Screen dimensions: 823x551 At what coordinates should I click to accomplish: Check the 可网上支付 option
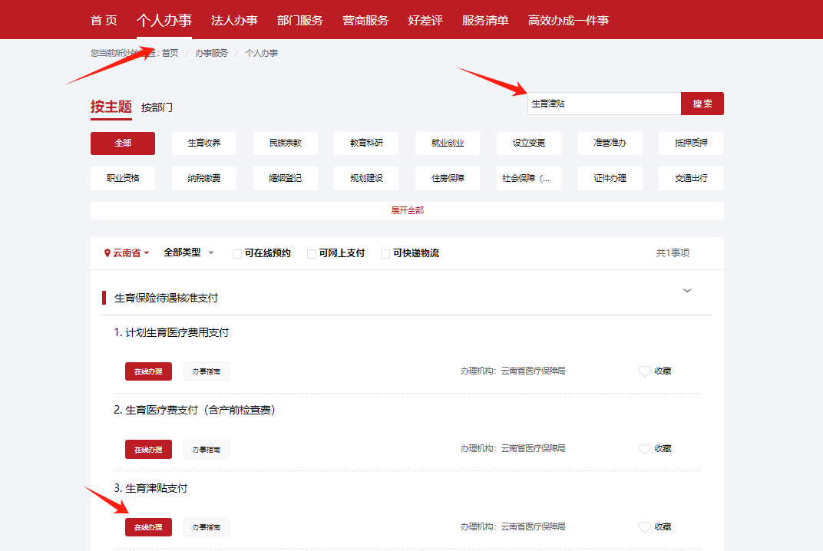click(310, 252)
